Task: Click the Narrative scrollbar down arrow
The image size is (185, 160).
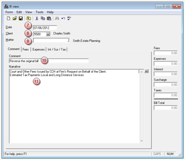Action: point(142,141)
